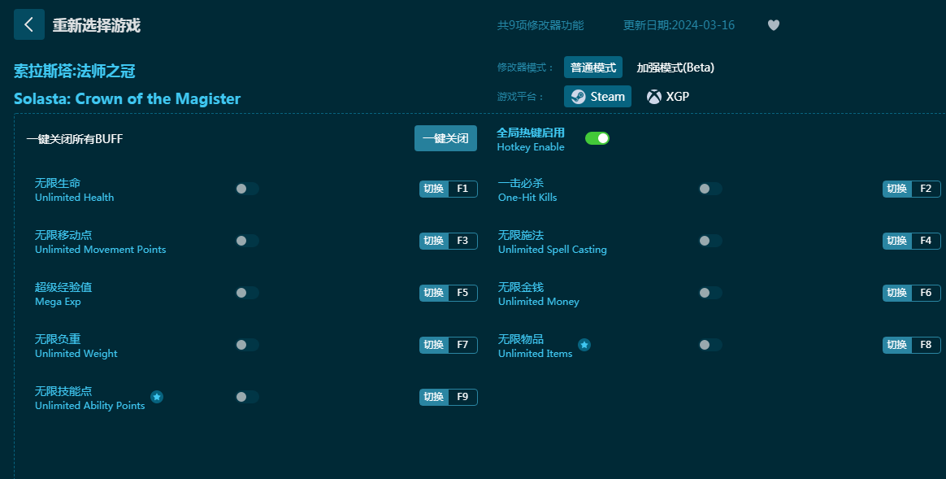The image size is (946, 479).
Task: Click the Unlimited Movement Points label
Action: click(100, 250)
